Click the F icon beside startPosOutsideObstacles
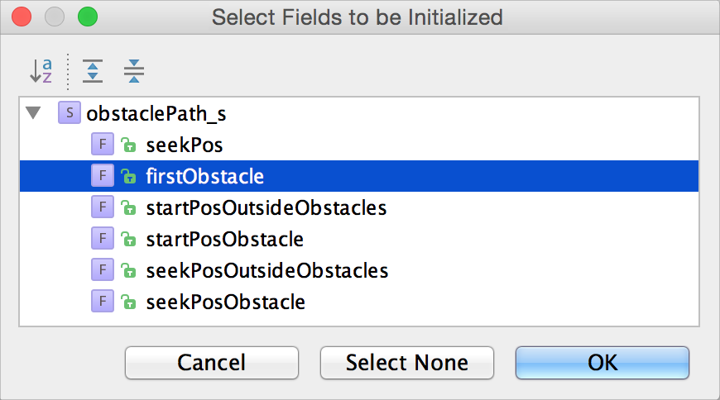 pyautogui.click(x=103, y=207)
